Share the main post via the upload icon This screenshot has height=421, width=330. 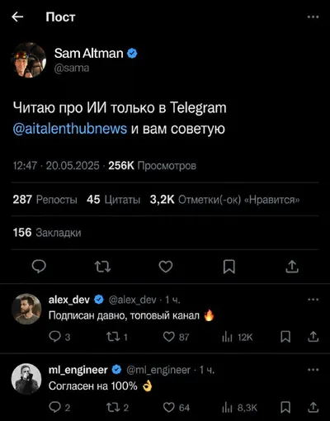point(292,267)
